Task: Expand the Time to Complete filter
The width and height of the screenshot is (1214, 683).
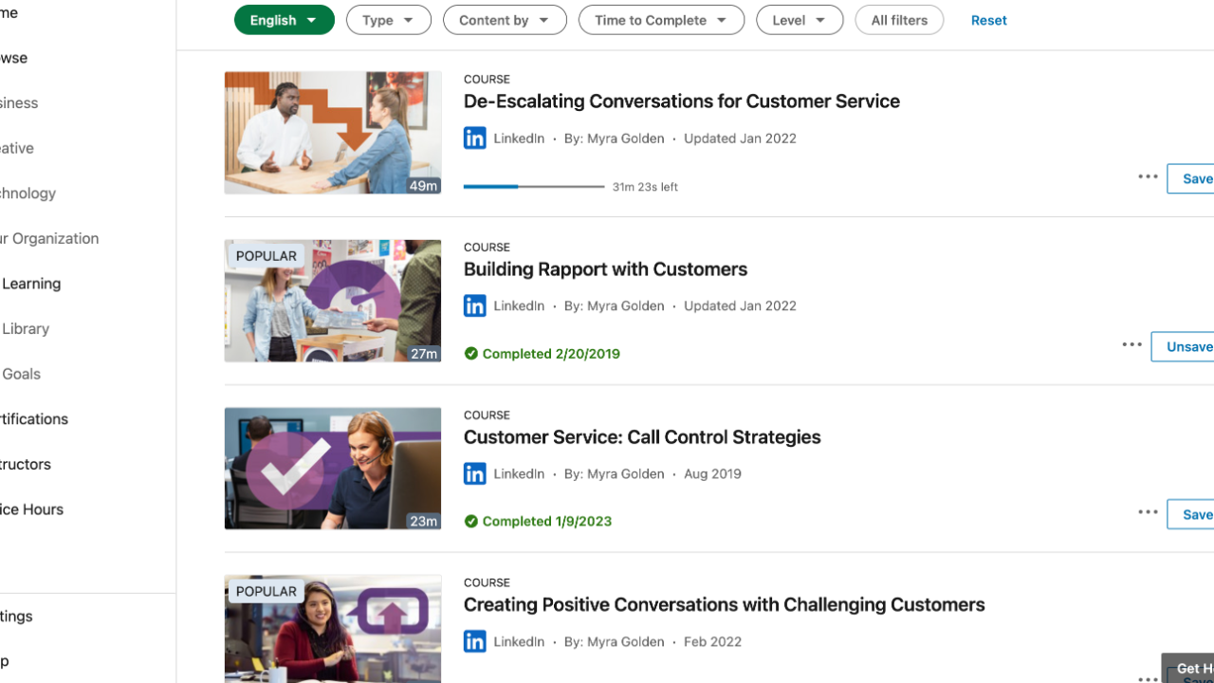Action: tap(661, 20)
